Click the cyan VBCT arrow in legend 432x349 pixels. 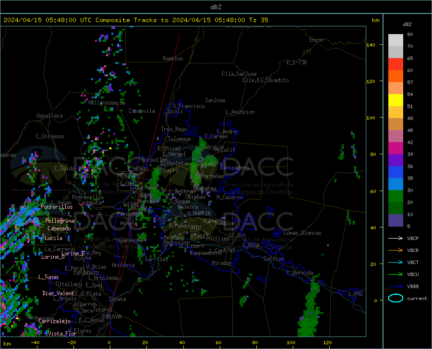click(x=396, y=262)
